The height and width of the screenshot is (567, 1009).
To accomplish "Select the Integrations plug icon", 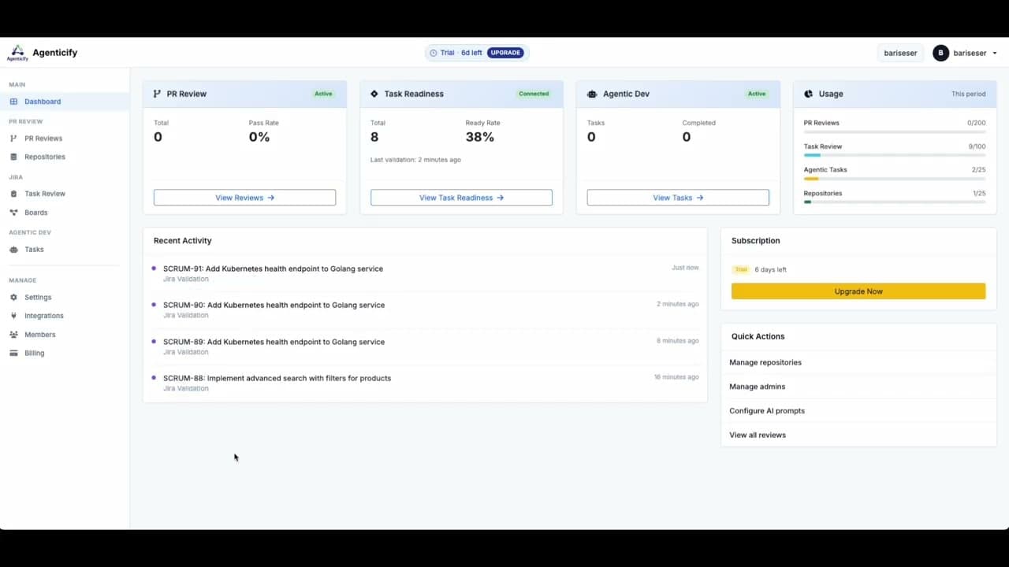I will click(x=15, y=315).
